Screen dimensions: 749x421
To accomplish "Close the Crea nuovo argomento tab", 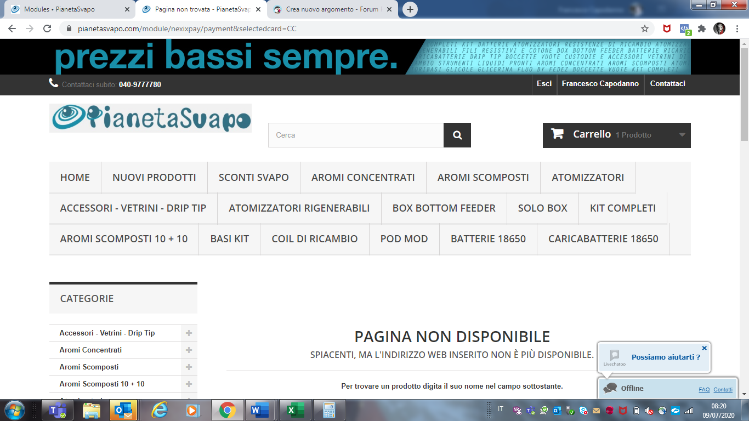I will [389, 9].
